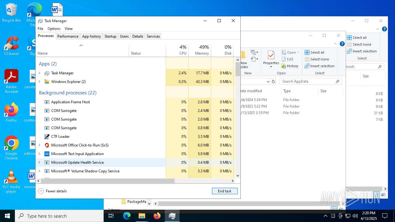Screen dimensions: 395x222
Task: Click Invert selection in front Explorer ribbon
Action: [320, 66]
